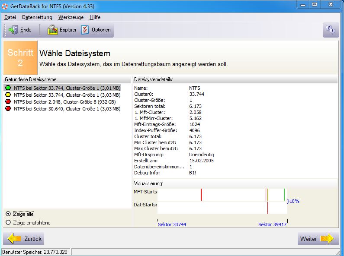Image resolution: width=344 pixels, height=256 pixels.
Task: Click the Ende toolbar label
Action: (x=26, y=30)
